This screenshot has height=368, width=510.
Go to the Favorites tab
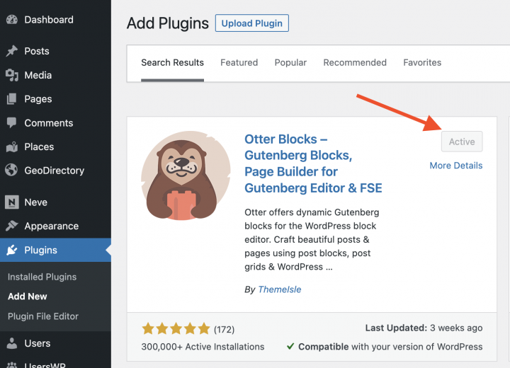(422, 62)
